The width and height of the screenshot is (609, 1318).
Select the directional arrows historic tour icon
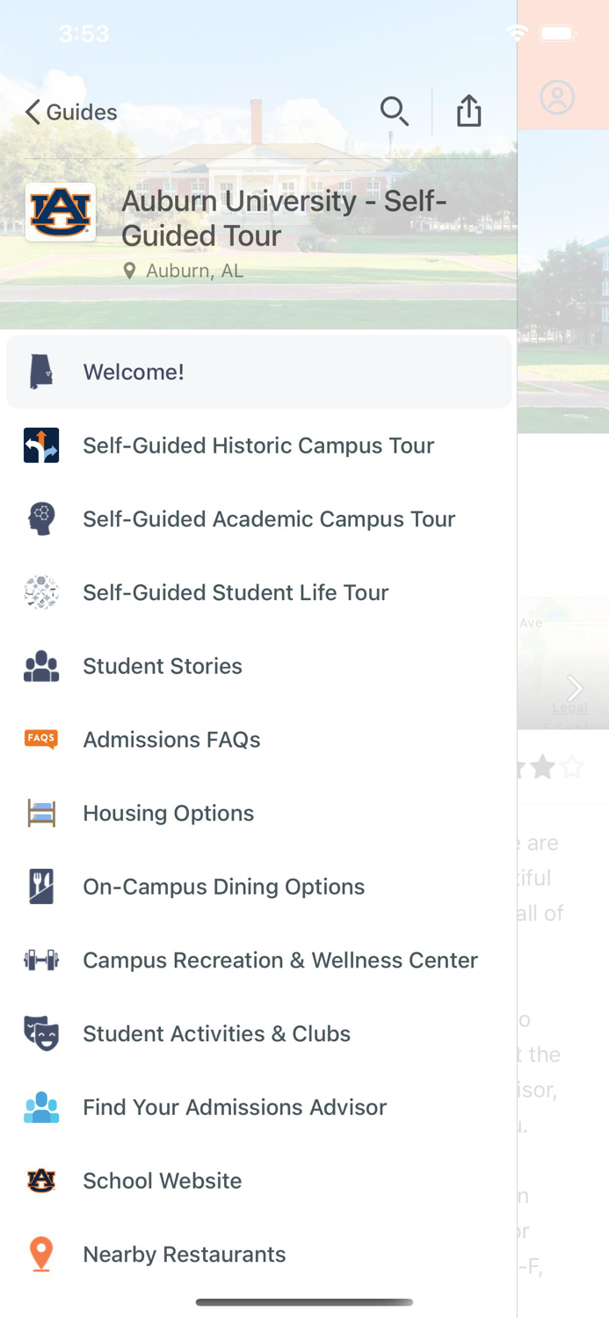(x=40, y=445)
